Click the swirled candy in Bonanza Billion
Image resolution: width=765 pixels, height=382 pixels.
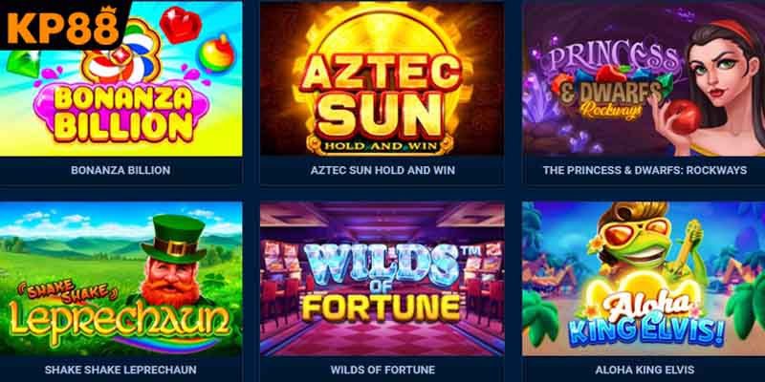click(x=121, y=52)
